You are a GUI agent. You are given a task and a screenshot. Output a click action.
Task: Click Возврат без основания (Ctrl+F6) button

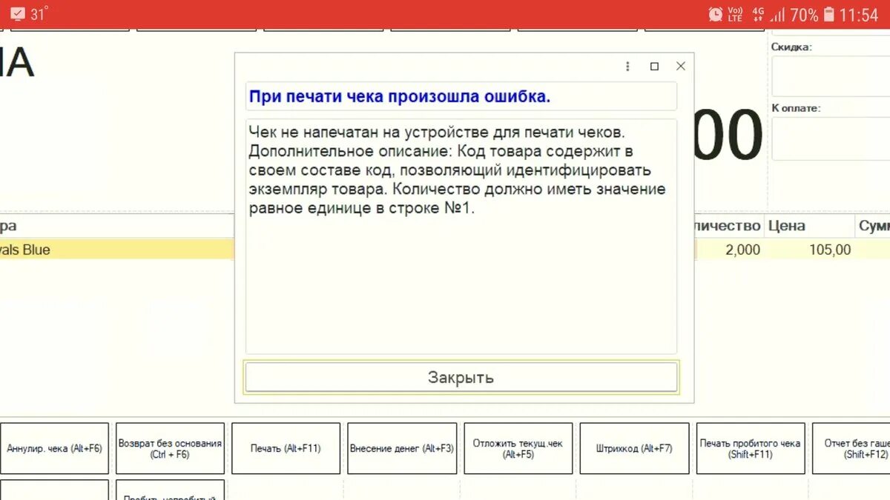click(170, 448)
